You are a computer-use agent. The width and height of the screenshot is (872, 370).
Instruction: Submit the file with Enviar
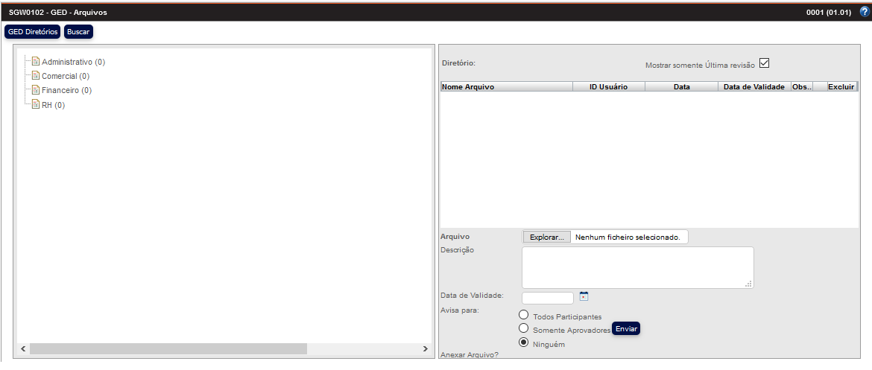[626, 329]
